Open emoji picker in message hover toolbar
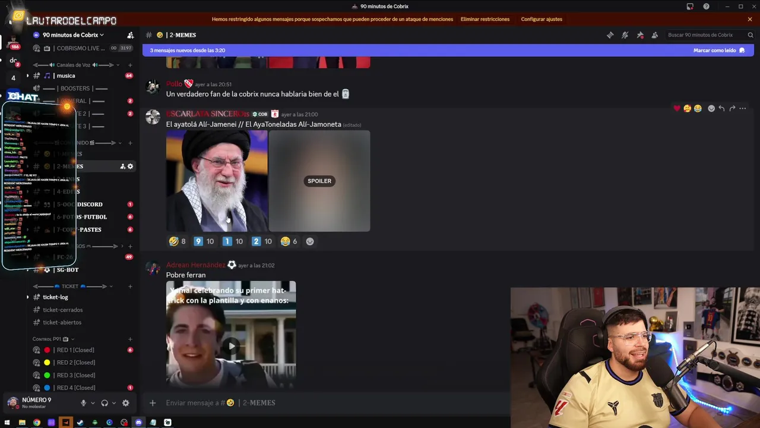 tap(711, 108)
